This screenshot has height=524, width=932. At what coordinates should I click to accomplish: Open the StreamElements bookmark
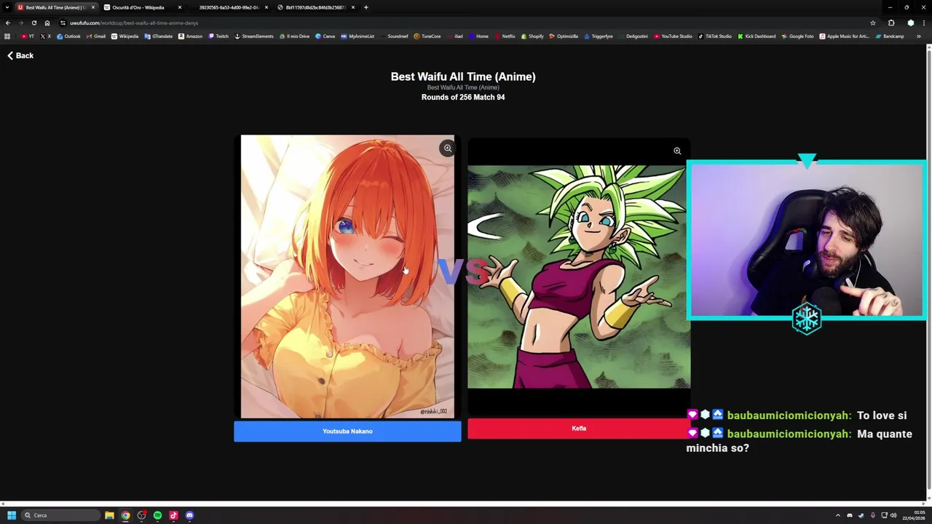coord(254,36)
